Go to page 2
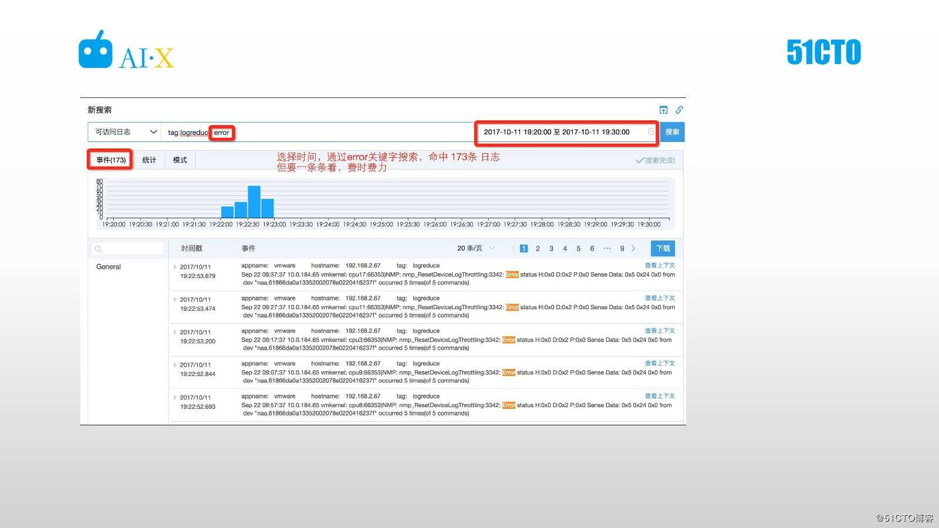The image size is (939, 528). click(x=538, y=248)
